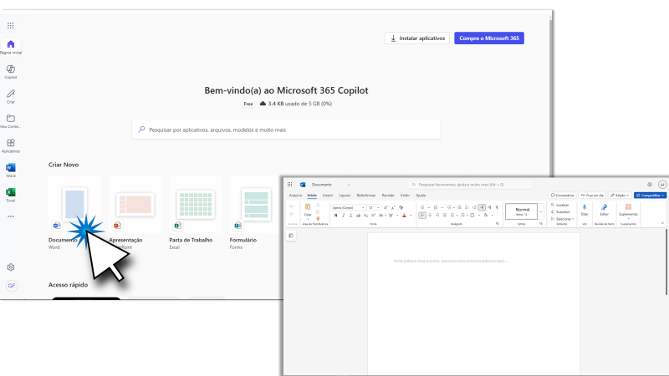
Task: Apply the red font color swatch
Action: point(404,216)
